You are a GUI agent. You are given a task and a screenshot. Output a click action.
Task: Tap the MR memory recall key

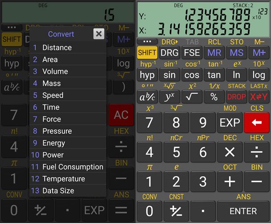click(214, 53)
